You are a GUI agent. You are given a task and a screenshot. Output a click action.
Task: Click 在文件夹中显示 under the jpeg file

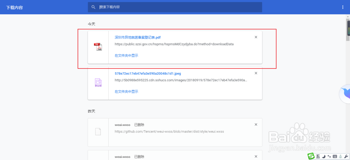pos(126,92)
